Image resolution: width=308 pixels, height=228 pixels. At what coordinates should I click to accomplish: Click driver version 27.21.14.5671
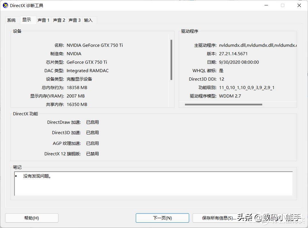tap(233, 54)
